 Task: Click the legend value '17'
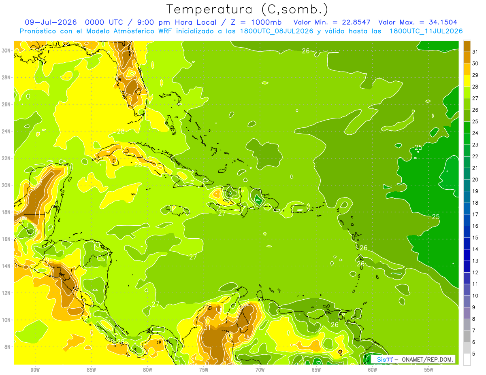tap(475, 215)
